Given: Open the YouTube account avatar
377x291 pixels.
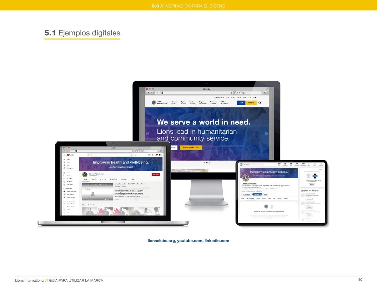Looking at the screenshot, I should tap(160, 155).
